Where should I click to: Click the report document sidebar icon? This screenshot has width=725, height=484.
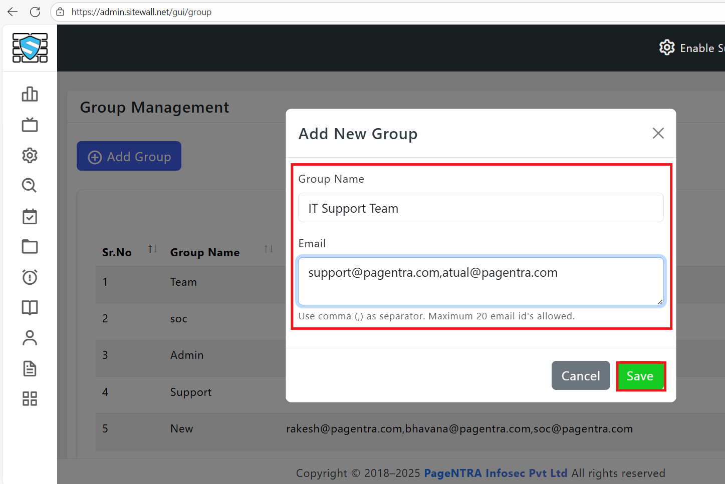(30, 368)
